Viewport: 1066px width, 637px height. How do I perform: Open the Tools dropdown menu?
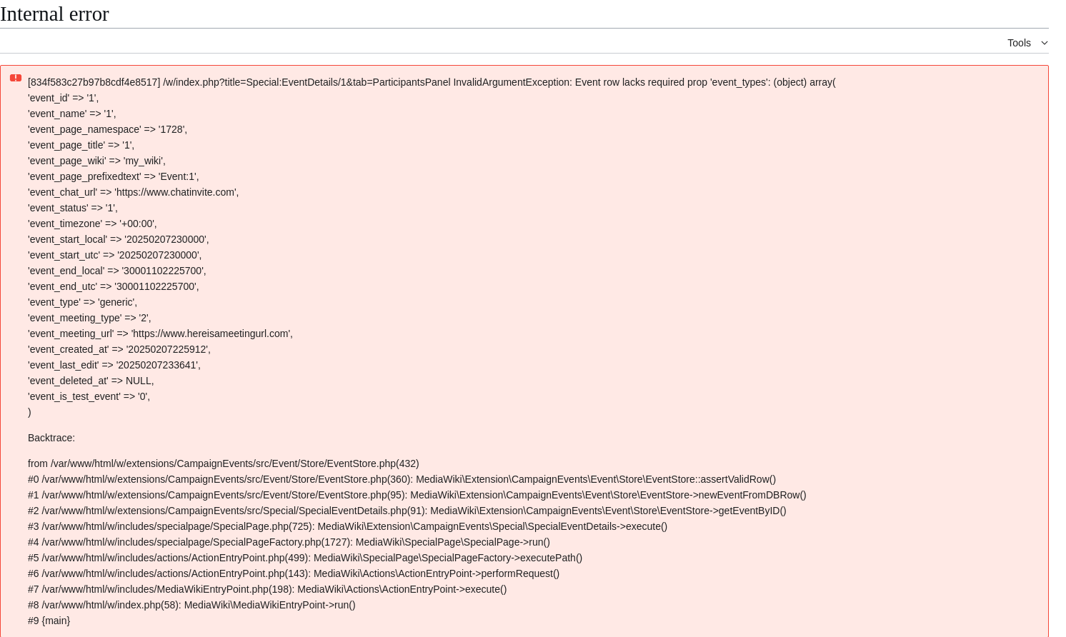point(1027,43)
